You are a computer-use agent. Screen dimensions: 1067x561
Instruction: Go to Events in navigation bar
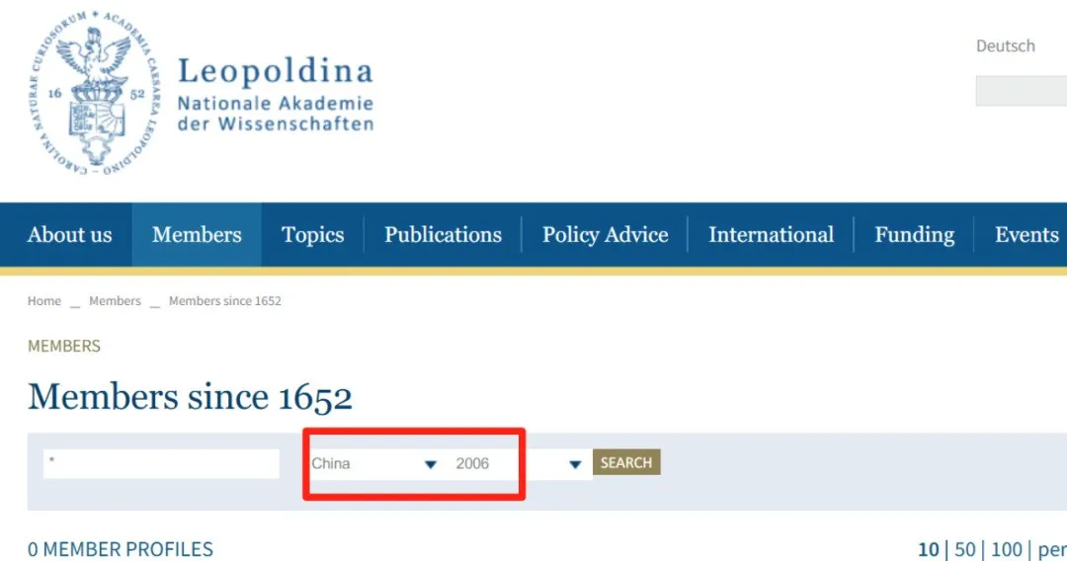point(1026,235)
